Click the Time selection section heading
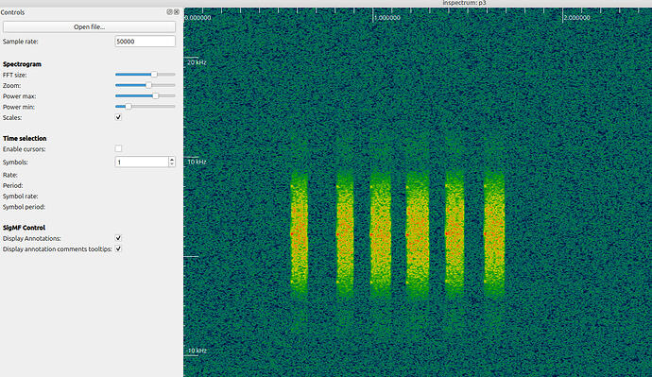652x377 pixels. tap(25, 138)
